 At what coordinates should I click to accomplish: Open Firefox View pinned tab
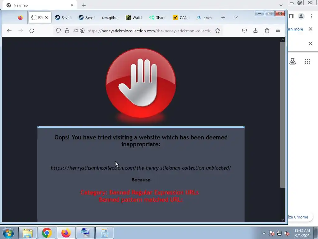click(x=20, y=18)
